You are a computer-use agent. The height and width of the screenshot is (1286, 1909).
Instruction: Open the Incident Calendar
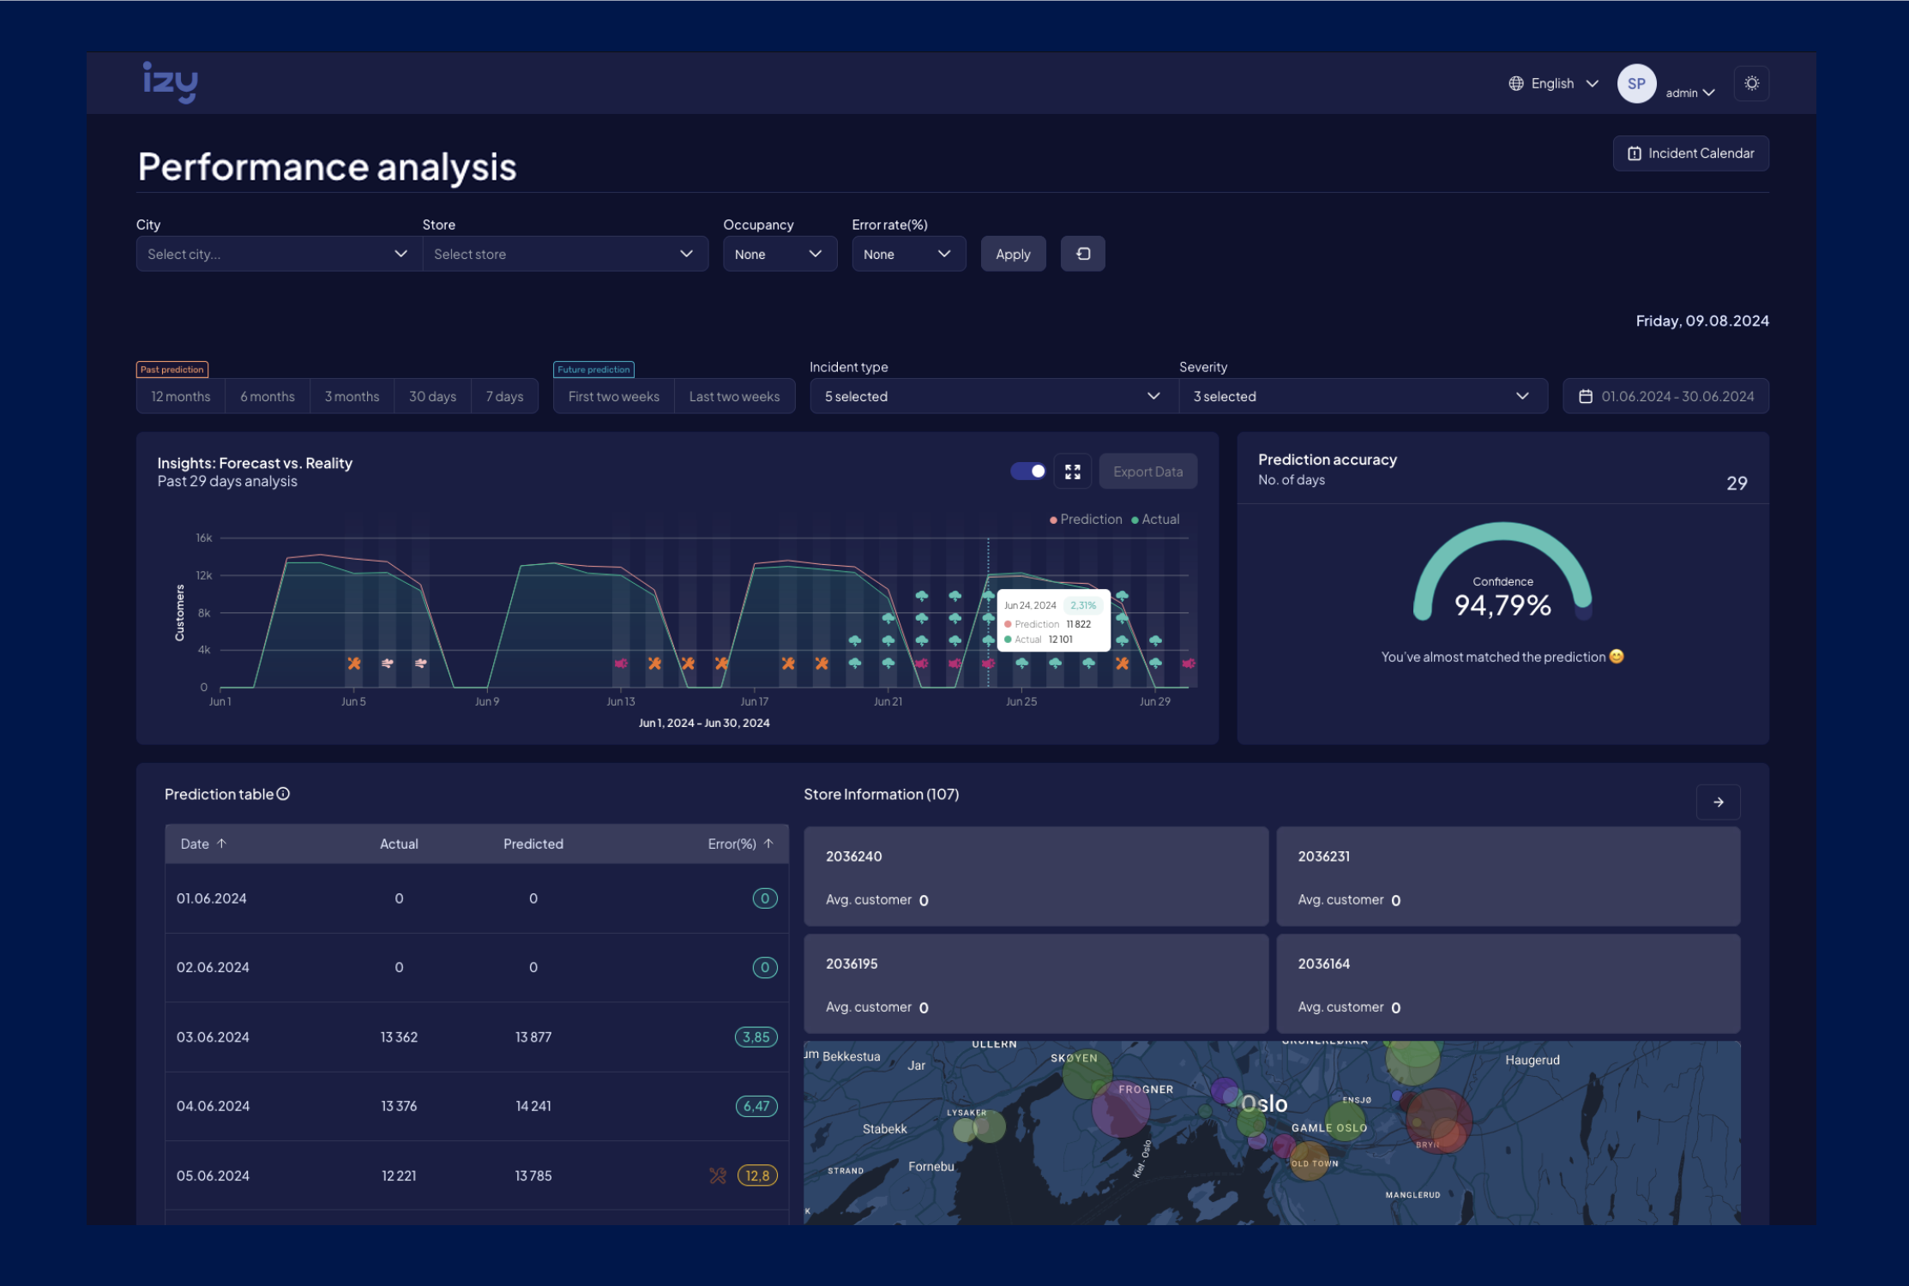tap(1690, 153)
